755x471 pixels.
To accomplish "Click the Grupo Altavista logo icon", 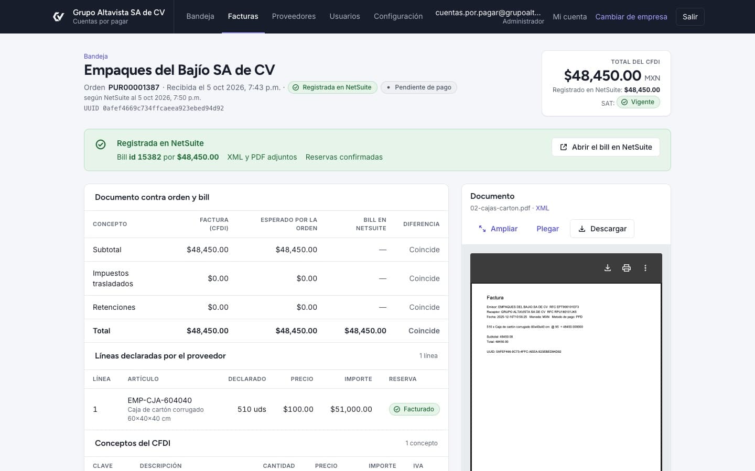I will 59,17.
